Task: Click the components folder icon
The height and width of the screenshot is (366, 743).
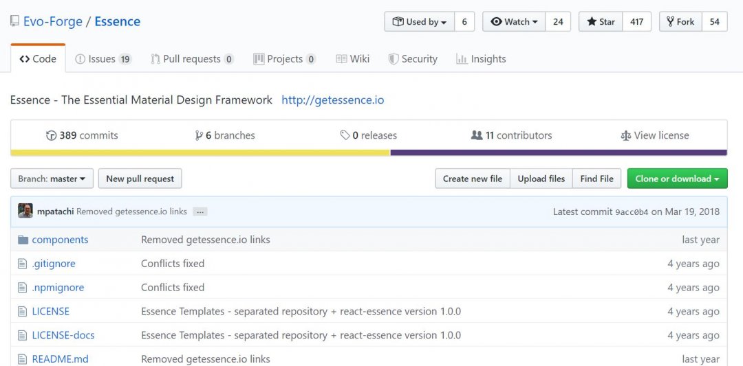Action: coord(23,240)
